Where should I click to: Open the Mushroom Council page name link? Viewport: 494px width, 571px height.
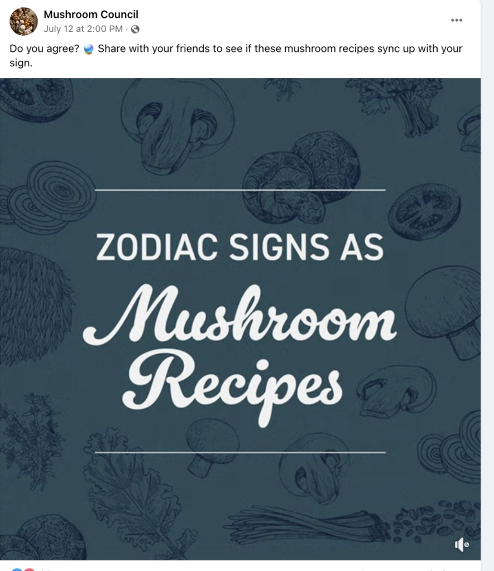[x=91, y=14]
